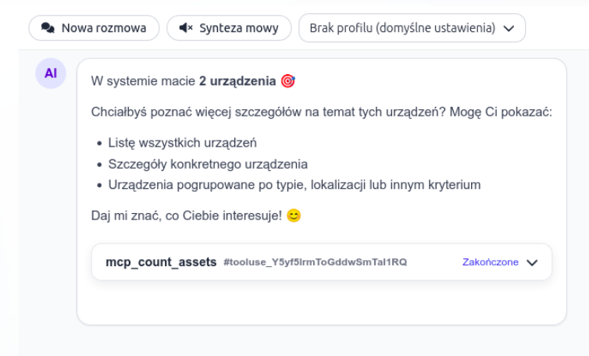Start a new conversation with Nowa rozmowa

coord(94,28)
